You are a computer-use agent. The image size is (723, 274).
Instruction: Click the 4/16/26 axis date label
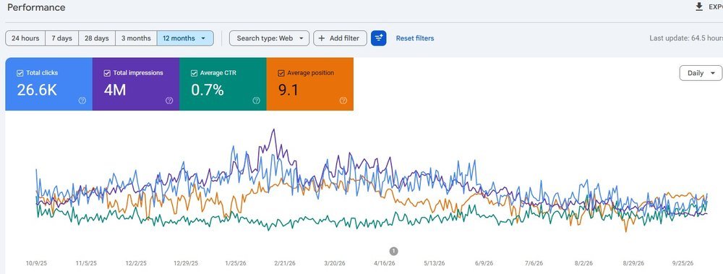coord(385,263)
